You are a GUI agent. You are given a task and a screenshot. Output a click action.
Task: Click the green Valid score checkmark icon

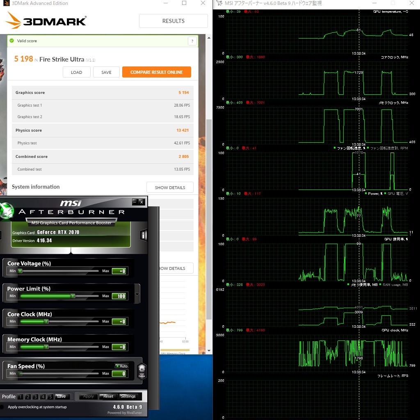[12, 41]
